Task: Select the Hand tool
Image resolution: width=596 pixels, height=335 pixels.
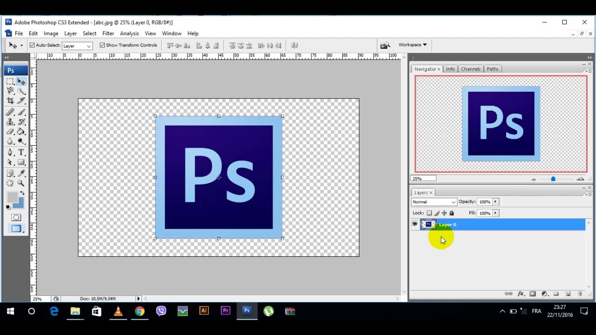Action: 10,183
